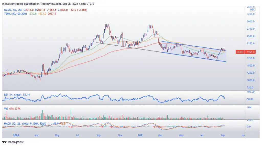Click the 2500.0 price axis label
This screenshot has width=262, height=146.
tap(251, 36)
